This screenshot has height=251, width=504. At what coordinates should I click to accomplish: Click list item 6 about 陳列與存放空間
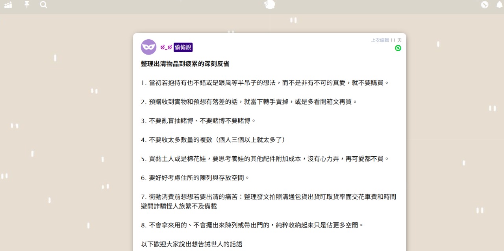coord(195,178)
